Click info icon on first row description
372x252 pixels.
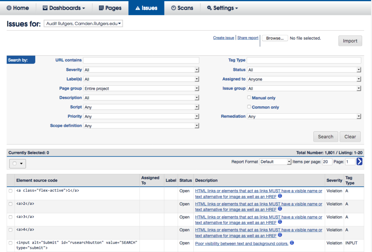(x=280, y=196)
